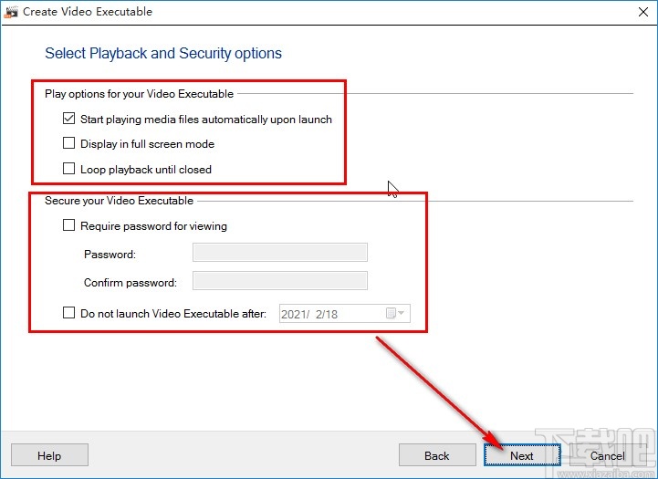Click the Create Video Executable title bar text

[x=88, y=12]
